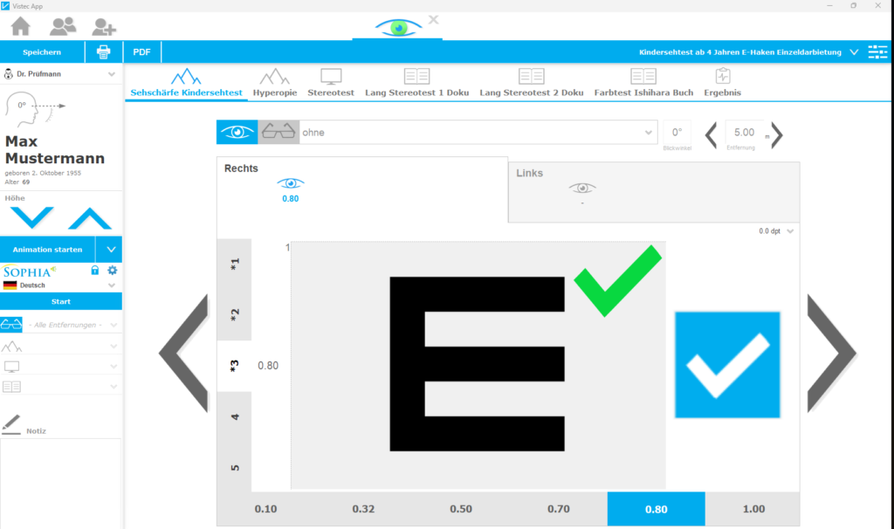
Task: Select acuity level 0.50
Action: pos(461,509)
